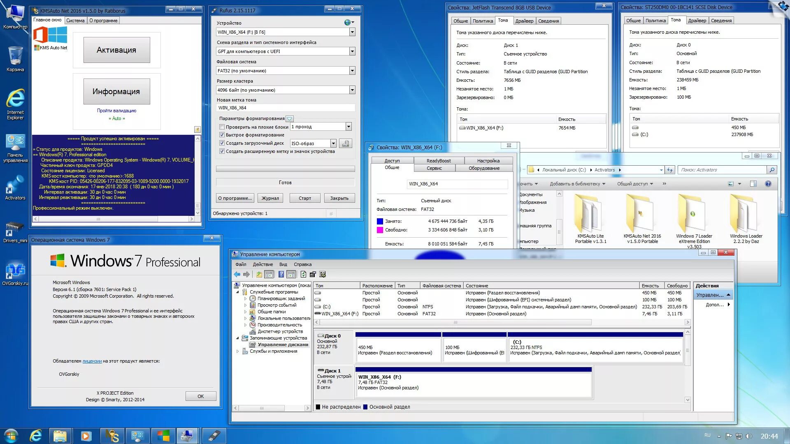Click the лицензии link in Windows 7 about dialog
The width and height of the screenshot is (790, 444).
[92, 361]
